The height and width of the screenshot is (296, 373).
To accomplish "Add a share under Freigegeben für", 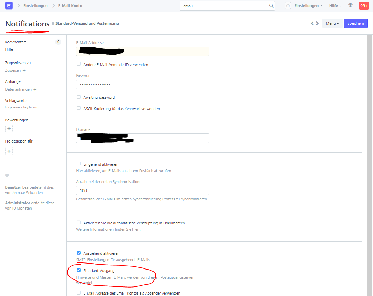I will pos(9,151).
